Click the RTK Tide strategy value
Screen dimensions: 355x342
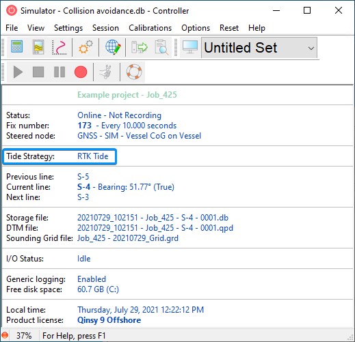pyautogui.click(x=93, y=156)
